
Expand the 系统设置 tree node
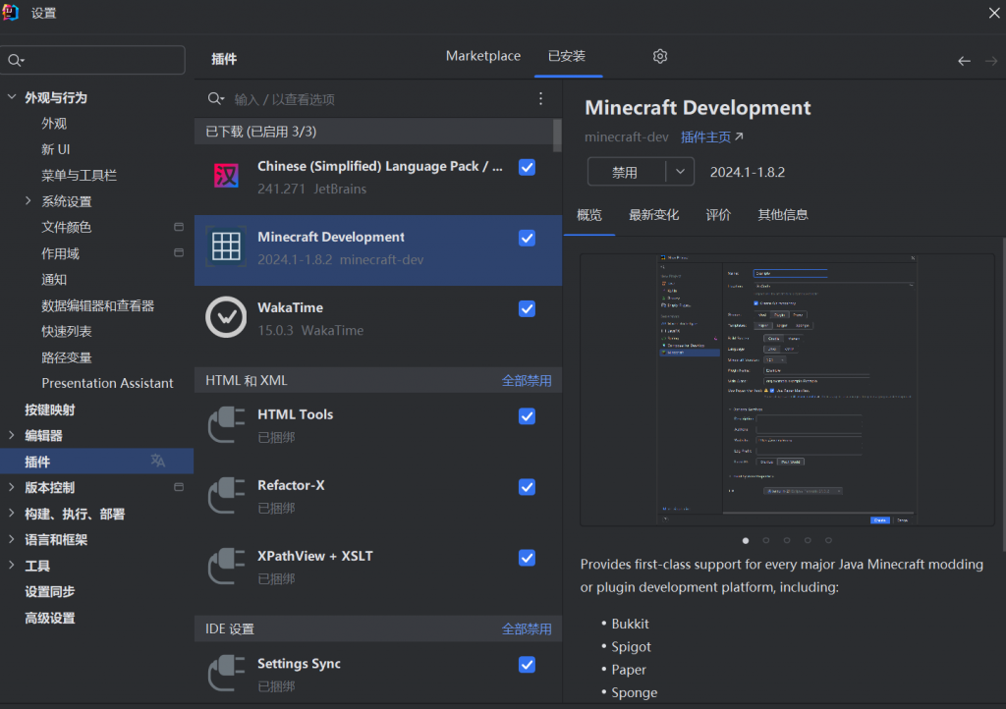[28, 200]
